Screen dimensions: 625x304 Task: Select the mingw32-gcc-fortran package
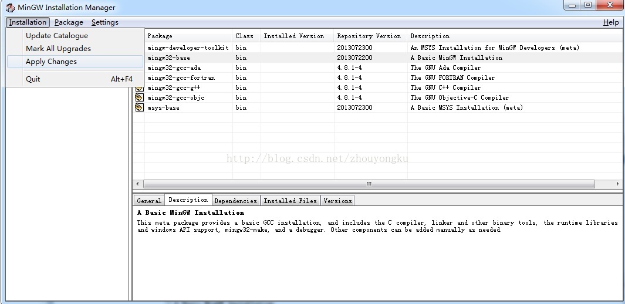click(x=181, y=77)
